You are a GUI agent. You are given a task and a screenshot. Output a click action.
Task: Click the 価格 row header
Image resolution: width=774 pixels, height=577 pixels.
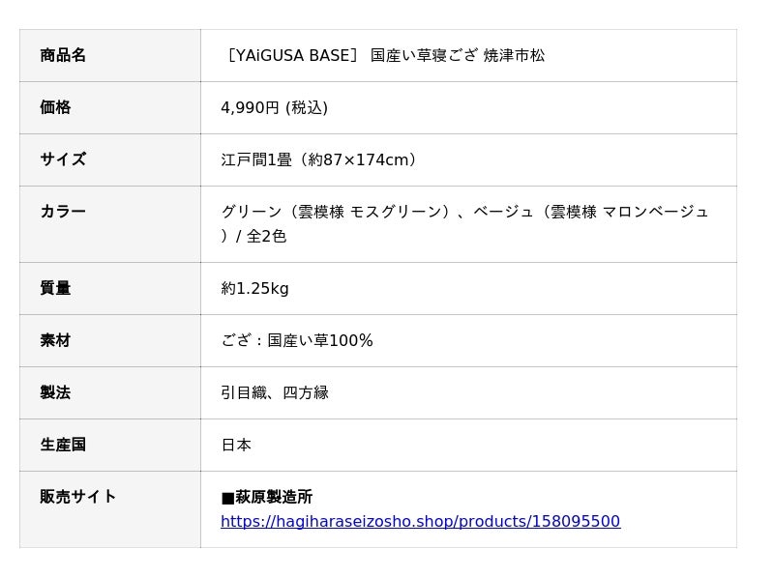point(55,107)
